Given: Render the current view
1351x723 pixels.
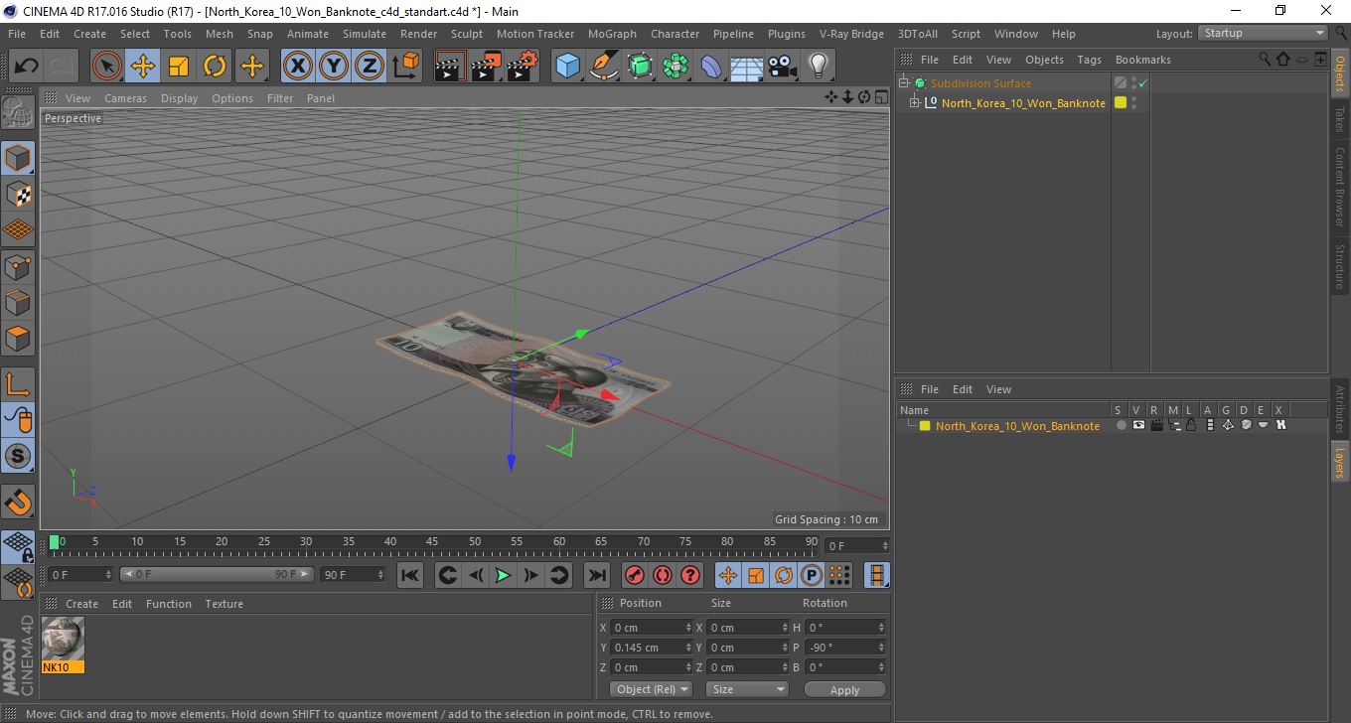Looking at the screenshot, I should pyautogui.click(x=450, y=67).
